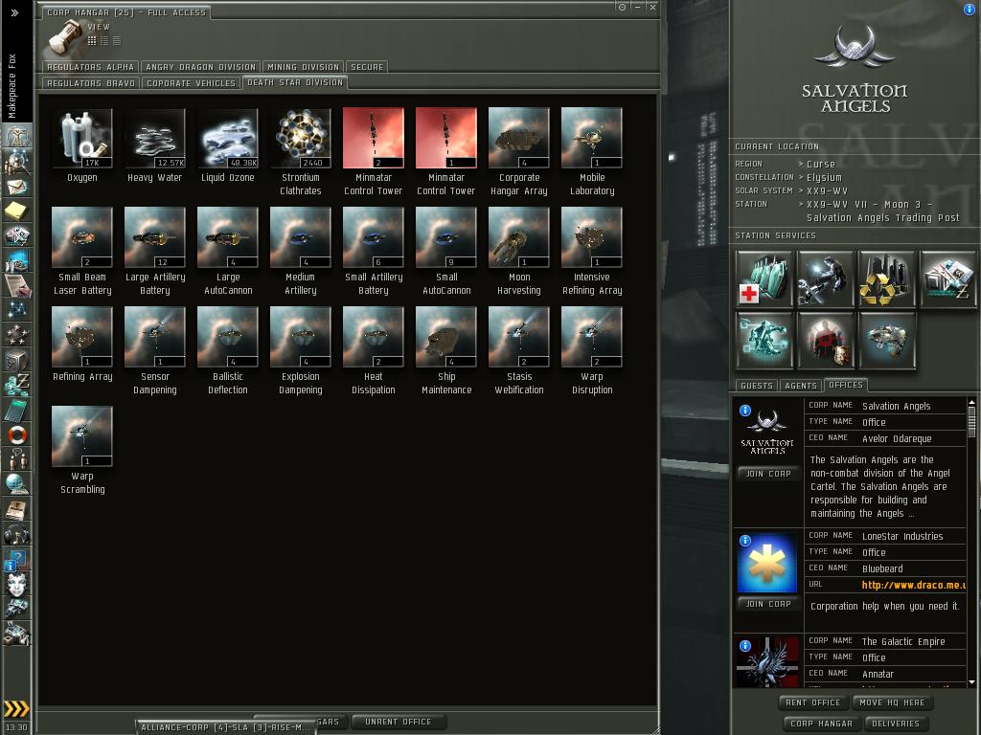
Task: Click Move HQ Here button
Action: tap(892, 702)
